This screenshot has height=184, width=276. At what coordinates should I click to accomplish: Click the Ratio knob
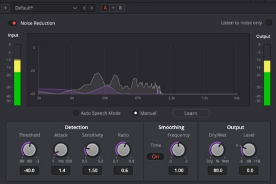123,150
